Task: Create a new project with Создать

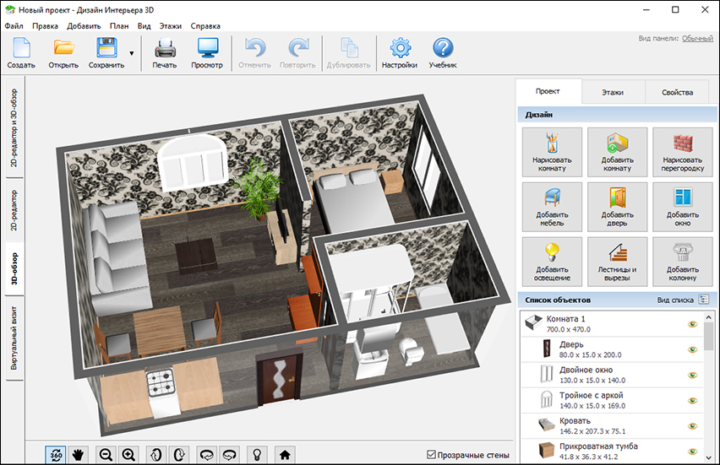Action: pos(21,52)
